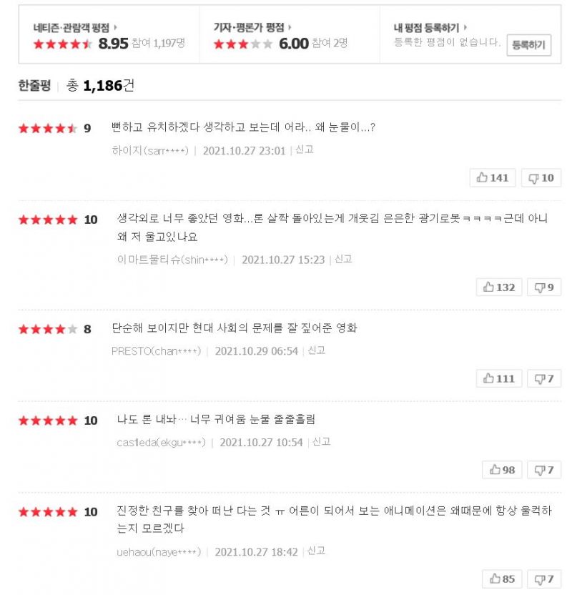
Task: Like the castleda review with 98 likes
Action: point(502,470)
